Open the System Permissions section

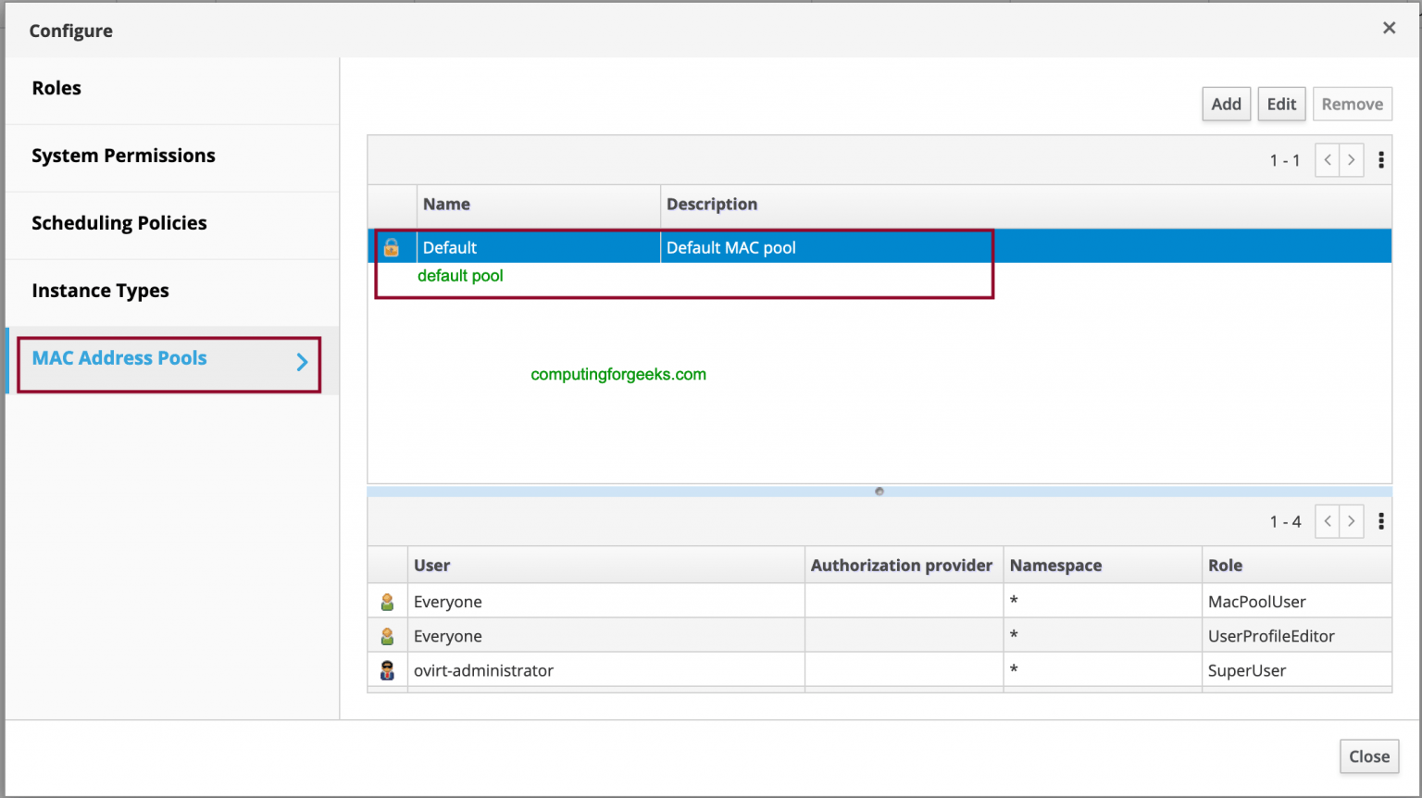click(123, 156)
